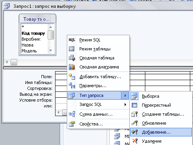Click the Добавить таблицу icon

[72, 77]
